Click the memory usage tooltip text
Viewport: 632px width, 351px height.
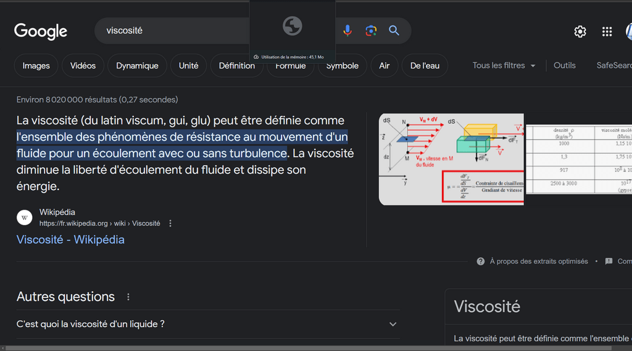coord(292,57)
